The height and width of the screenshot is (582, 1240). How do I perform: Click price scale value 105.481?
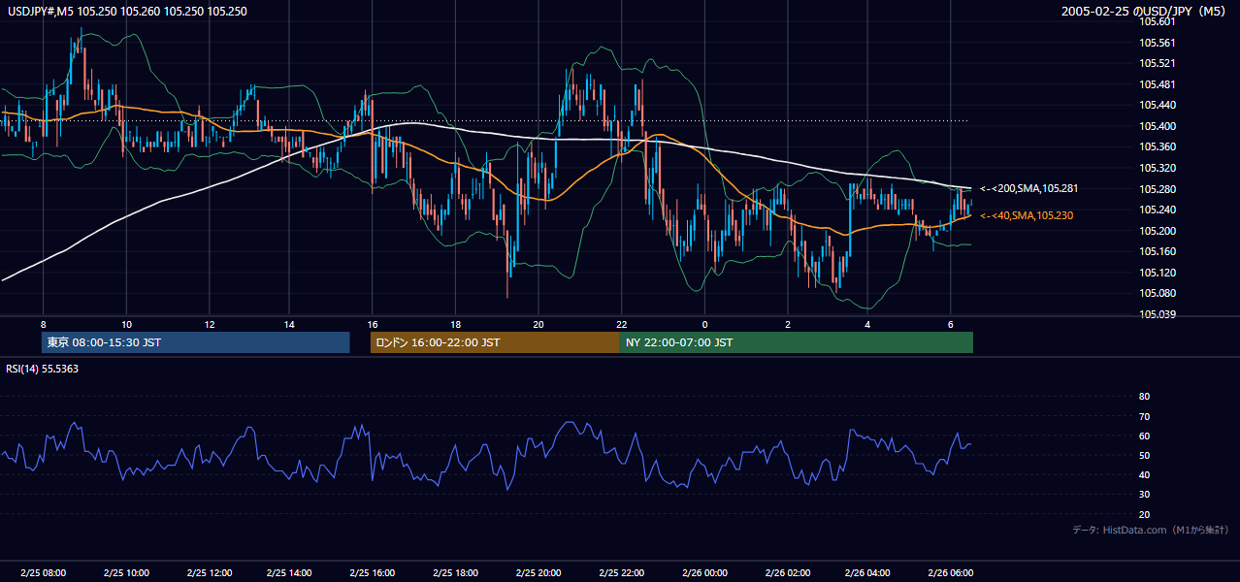[1157, 84]
